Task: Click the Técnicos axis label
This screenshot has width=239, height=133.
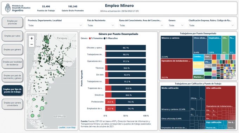Action: point(99,68)
